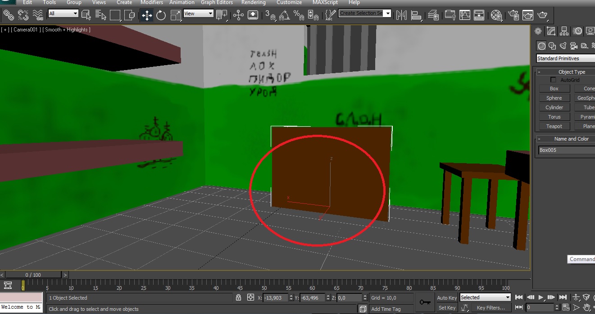Open the Graph Editors menu
Image resolution: width=595 pixels, height=314 pixels.
pos(217,3)
